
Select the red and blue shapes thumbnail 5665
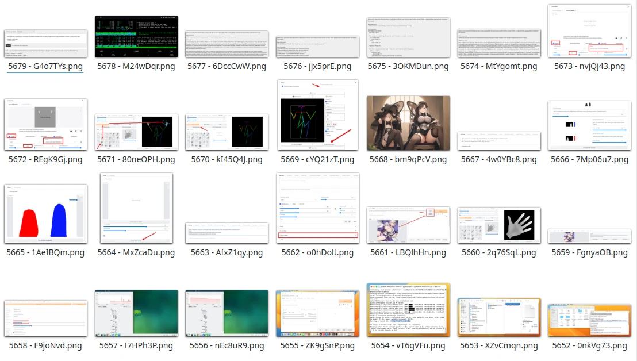(x=45, y=214)
